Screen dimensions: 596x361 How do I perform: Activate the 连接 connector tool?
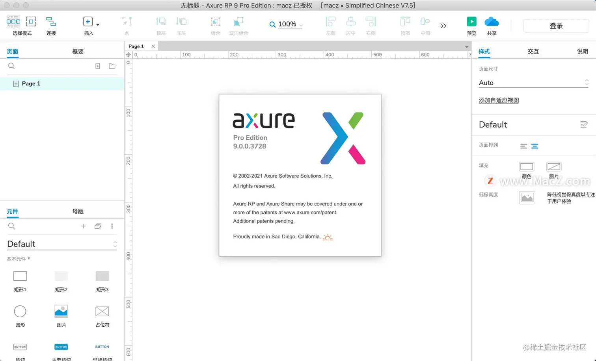tap(51, 21)
